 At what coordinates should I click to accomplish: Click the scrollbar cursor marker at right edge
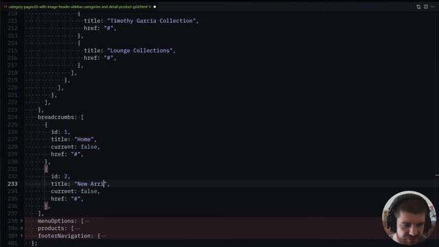[x=437, y=176]
